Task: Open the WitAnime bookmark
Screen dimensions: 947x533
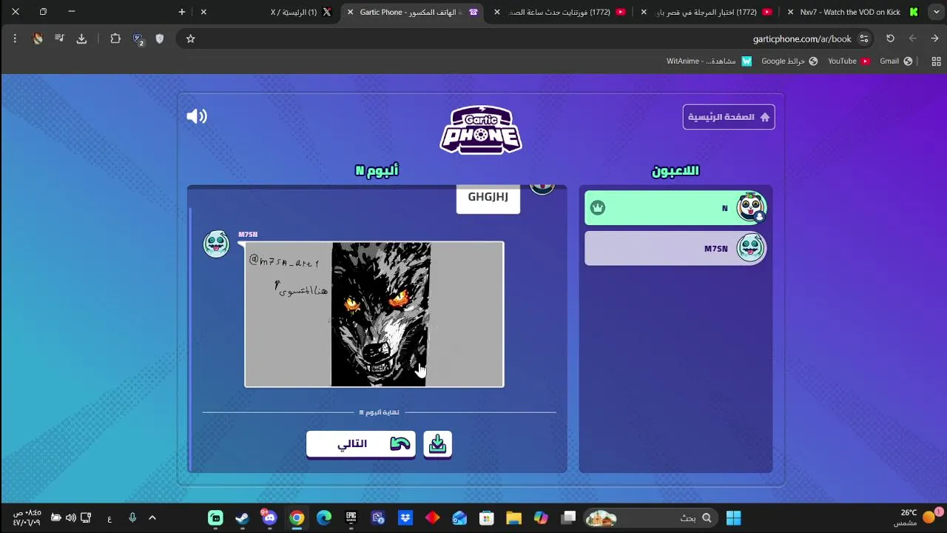Action: point(709,61)
